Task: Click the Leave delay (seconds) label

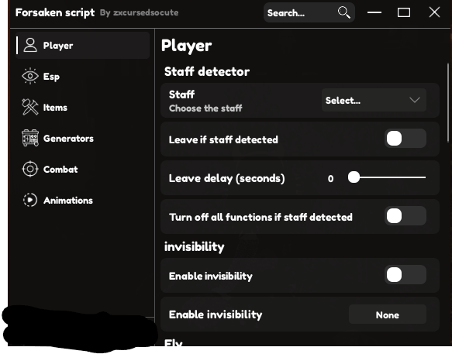Action: click(227, 178)
